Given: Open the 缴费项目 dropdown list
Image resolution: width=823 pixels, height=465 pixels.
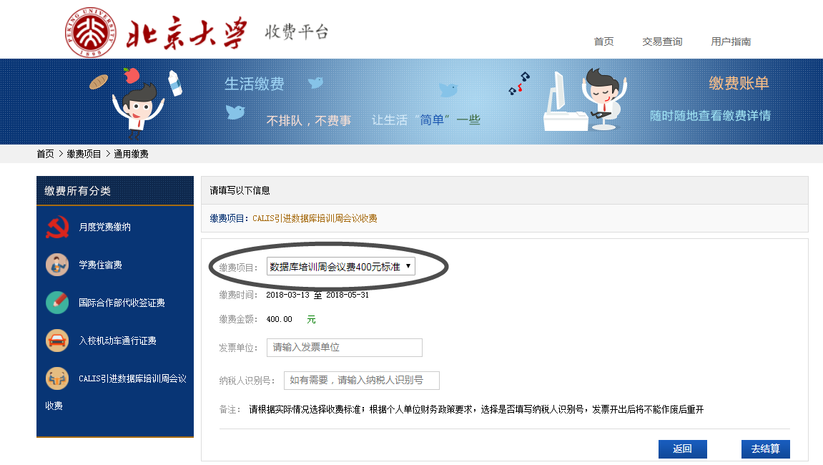Looking at the screenshot, I should click(x=340, y=267).
